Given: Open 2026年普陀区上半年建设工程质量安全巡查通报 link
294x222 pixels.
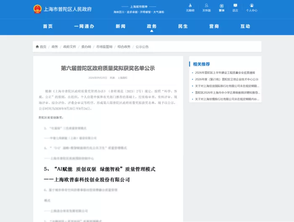Looking at the screenshot, I should pos(225,73).
